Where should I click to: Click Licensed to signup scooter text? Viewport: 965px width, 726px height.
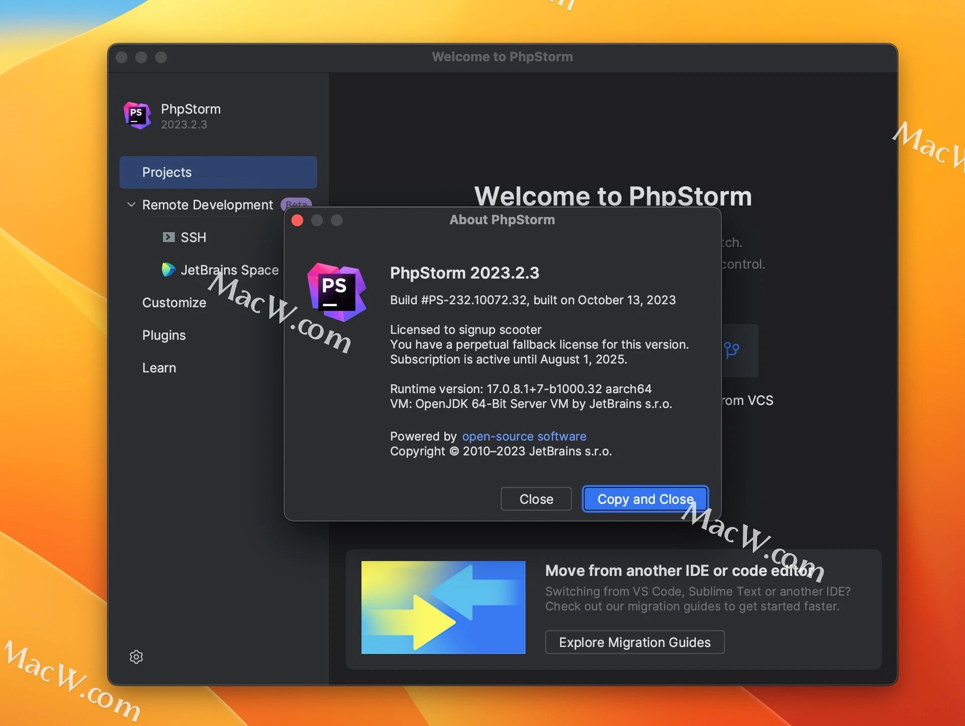[465, 330]
